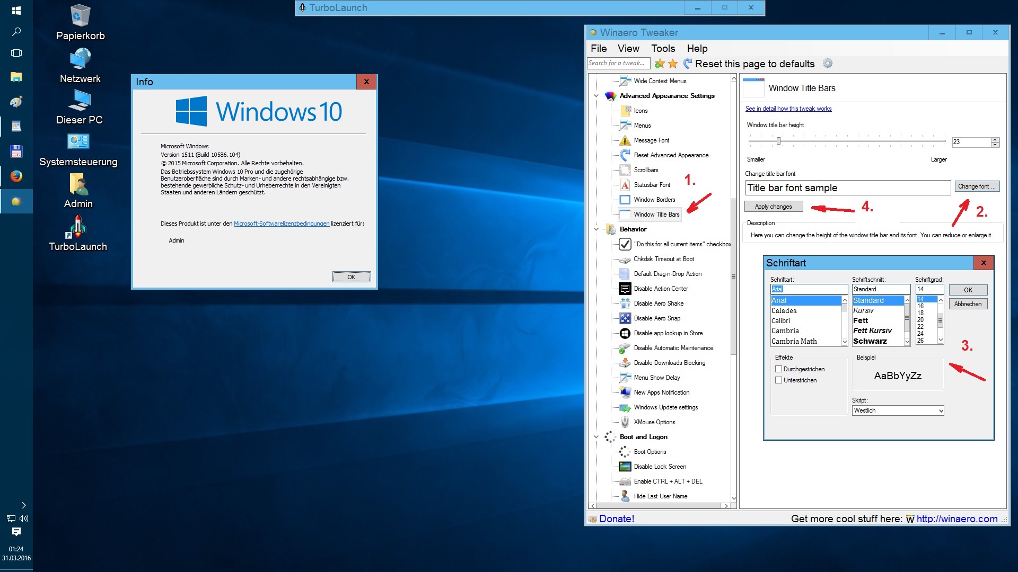The height and width of the screenshot is (572, 1018).
Task: Collapse the Behavior tree section
Action: pyautogui.click(x=596, y=229)
